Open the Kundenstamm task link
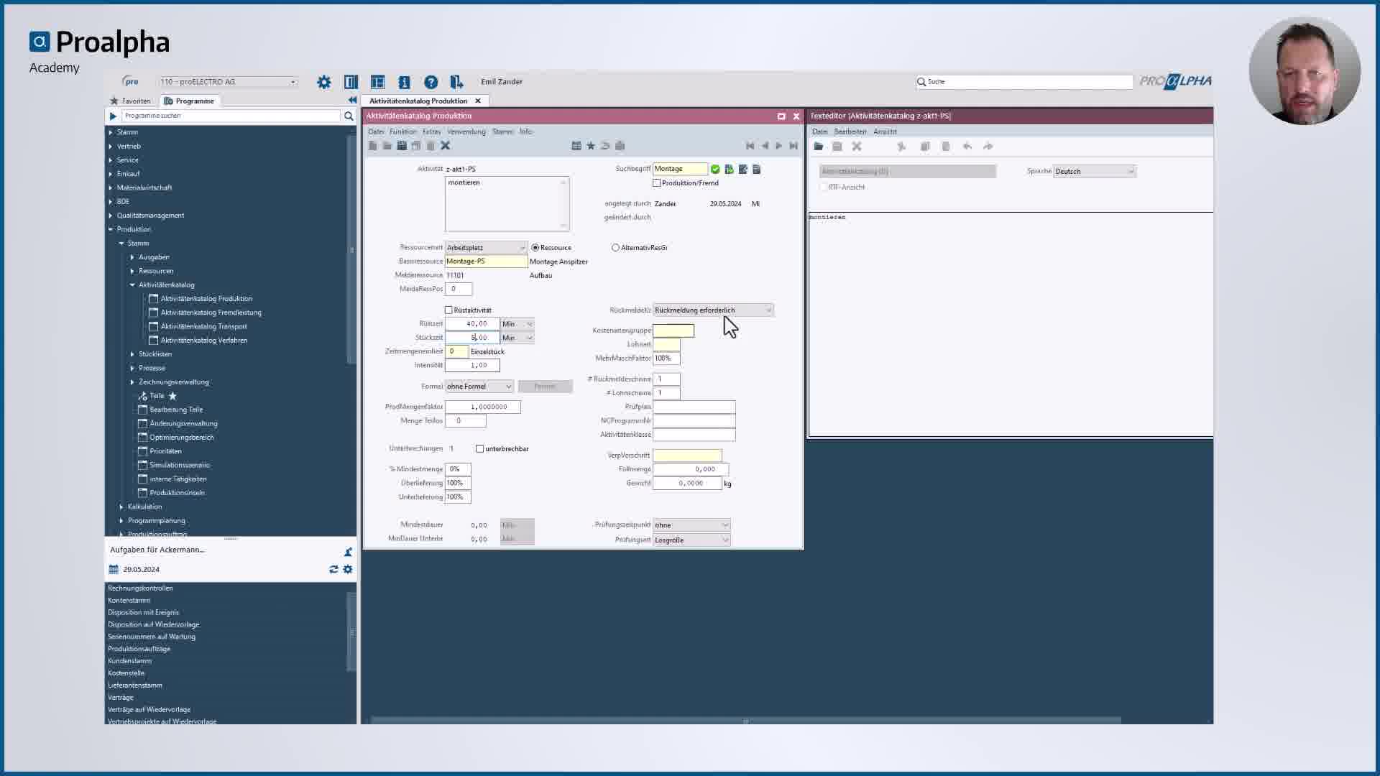The height and width of the screenshot is (776, 1380). [129, 661]
